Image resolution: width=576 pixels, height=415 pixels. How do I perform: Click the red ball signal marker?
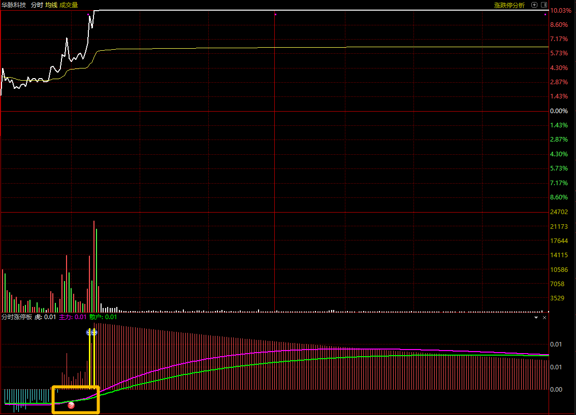(71, 405)
